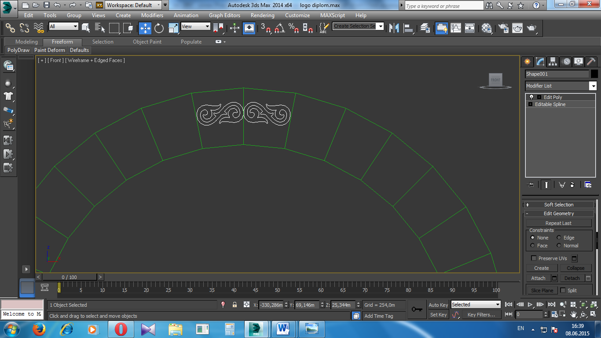Switch to Utilities command panel

click(x=591, y=62)
